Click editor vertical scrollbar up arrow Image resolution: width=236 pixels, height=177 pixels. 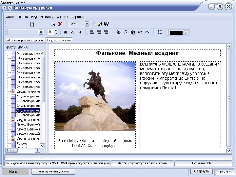tap(229, 46)
